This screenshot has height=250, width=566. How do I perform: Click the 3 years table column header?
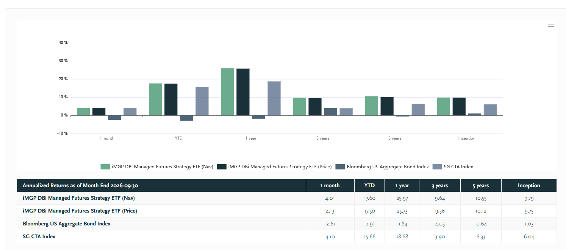[439, 186]
